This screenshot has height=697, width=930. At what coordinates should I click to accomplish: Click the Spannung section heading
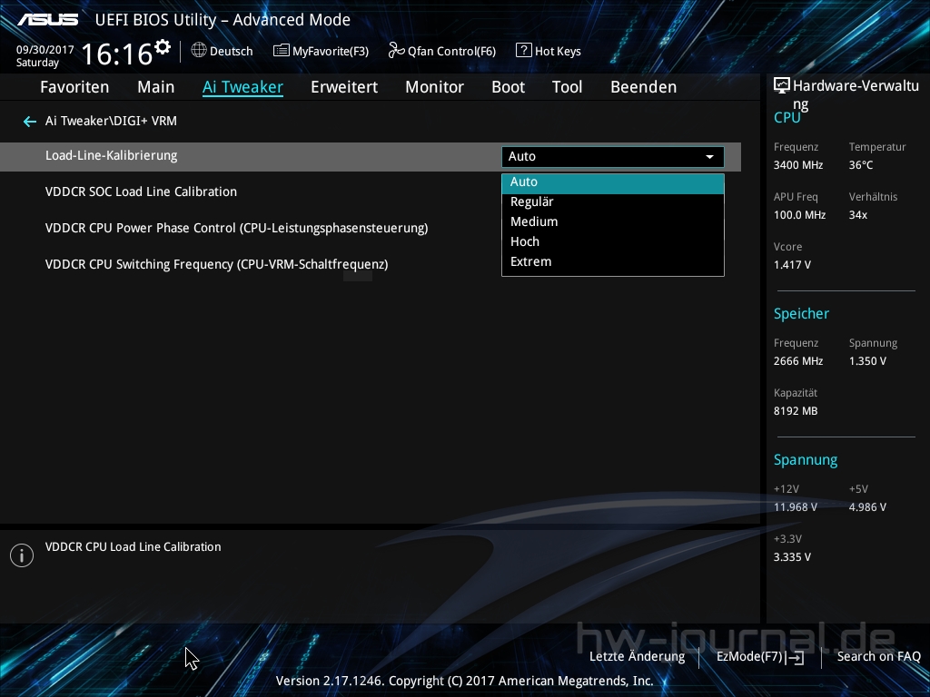(x=806, y=460)
